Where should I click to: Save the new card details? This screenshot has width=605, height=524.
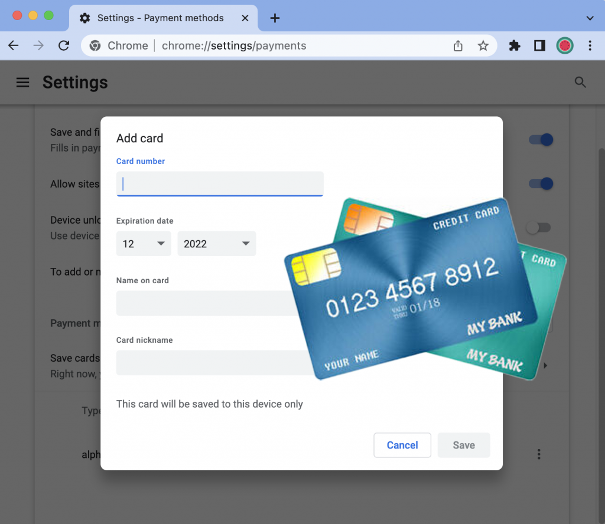pos(464,445)
